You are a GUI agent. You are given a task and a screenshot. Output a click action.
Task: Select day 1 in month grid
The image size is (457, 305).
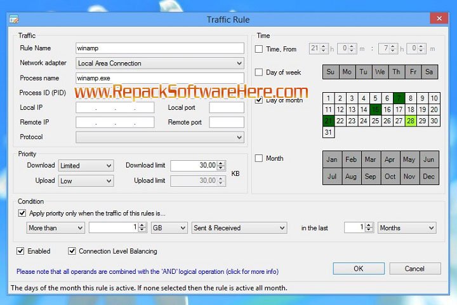click(329, 98)
